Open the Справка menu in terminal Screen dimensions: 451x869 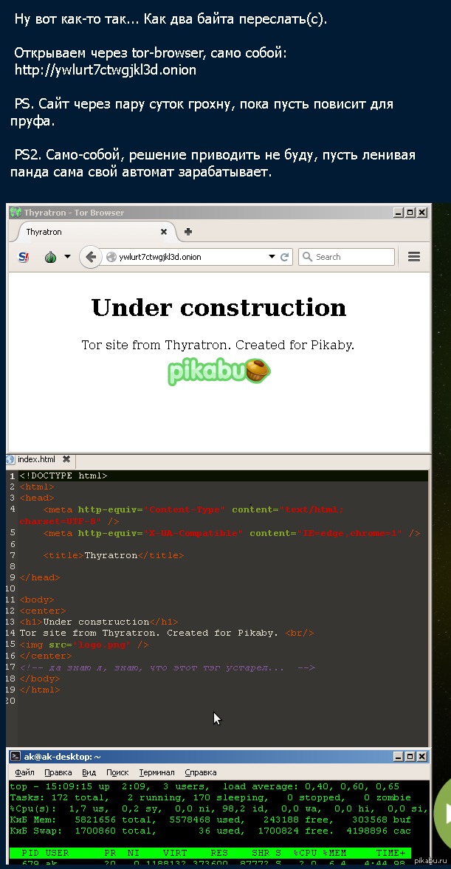click(x=200, y=772)
